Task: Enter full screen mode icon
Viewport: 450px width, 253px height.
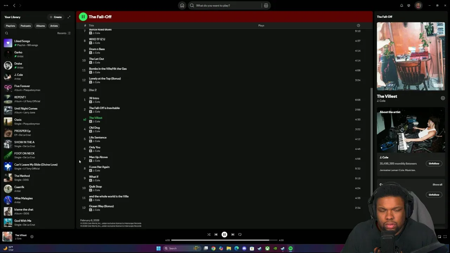Action: pos(445,237)
